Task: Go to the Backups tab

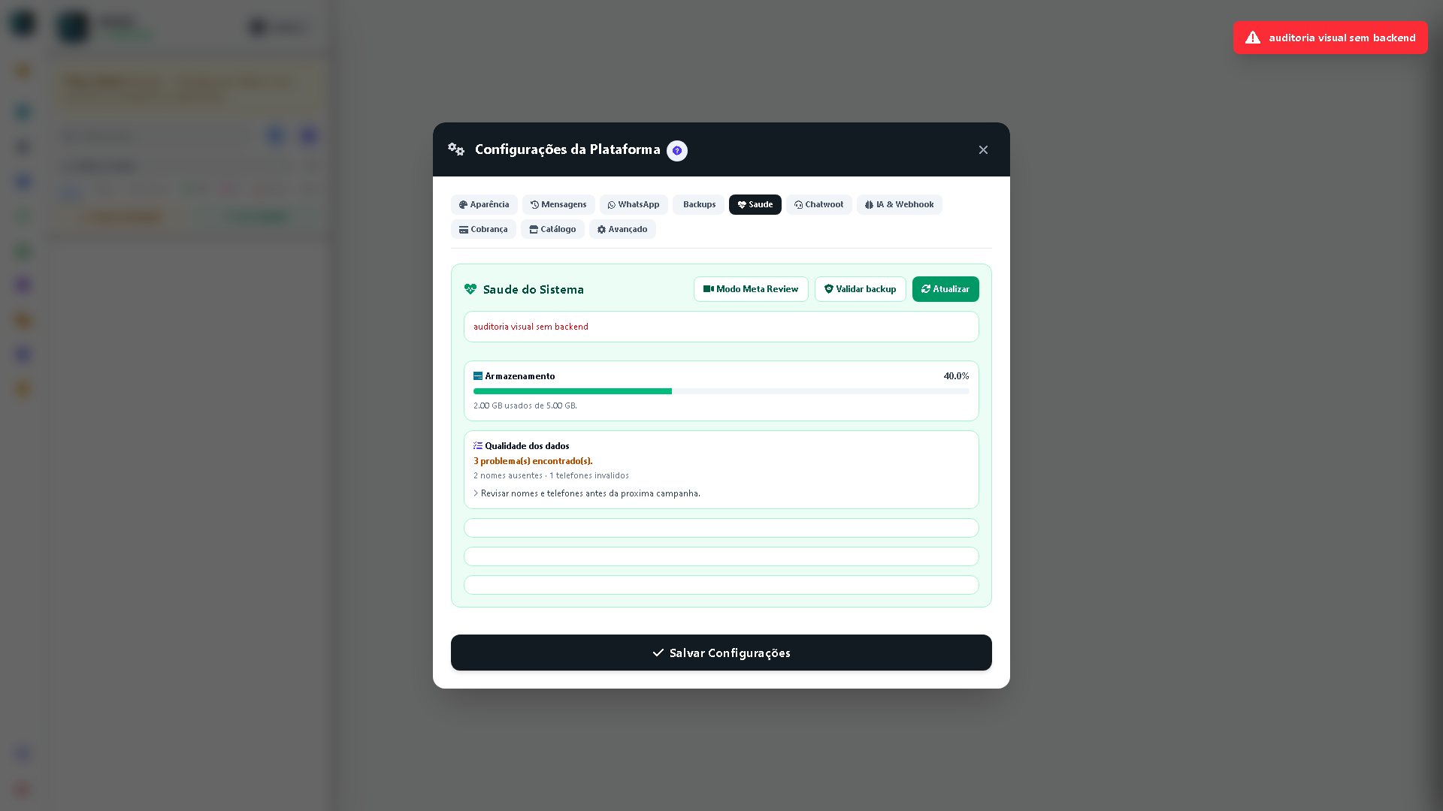Action: click(698, 204)
